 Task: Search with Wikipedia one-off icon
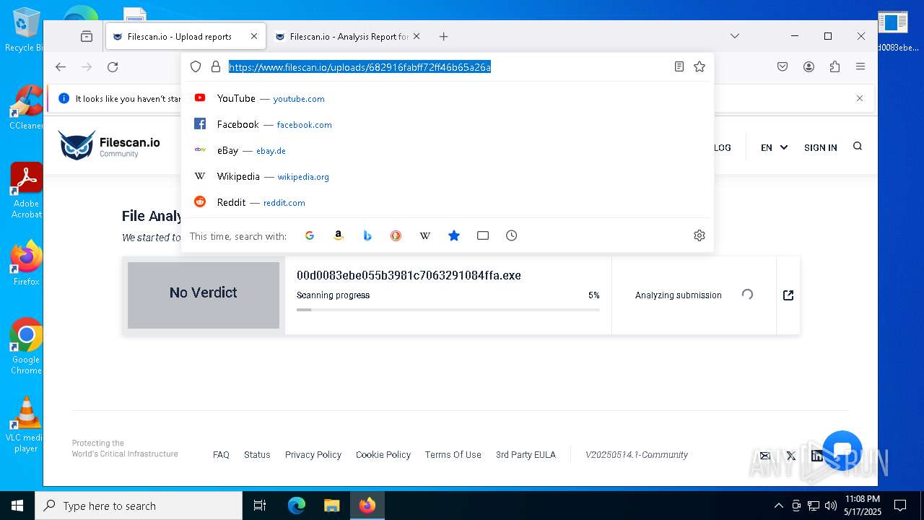click(425, 235)
